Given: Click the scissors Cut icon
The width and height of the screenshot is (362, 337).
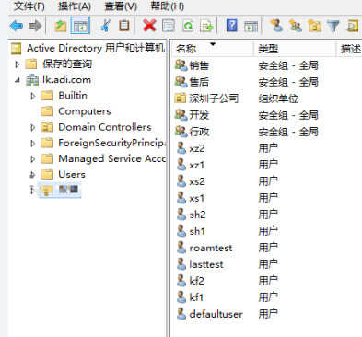Looking at the screenshot, I should point(105,26).
